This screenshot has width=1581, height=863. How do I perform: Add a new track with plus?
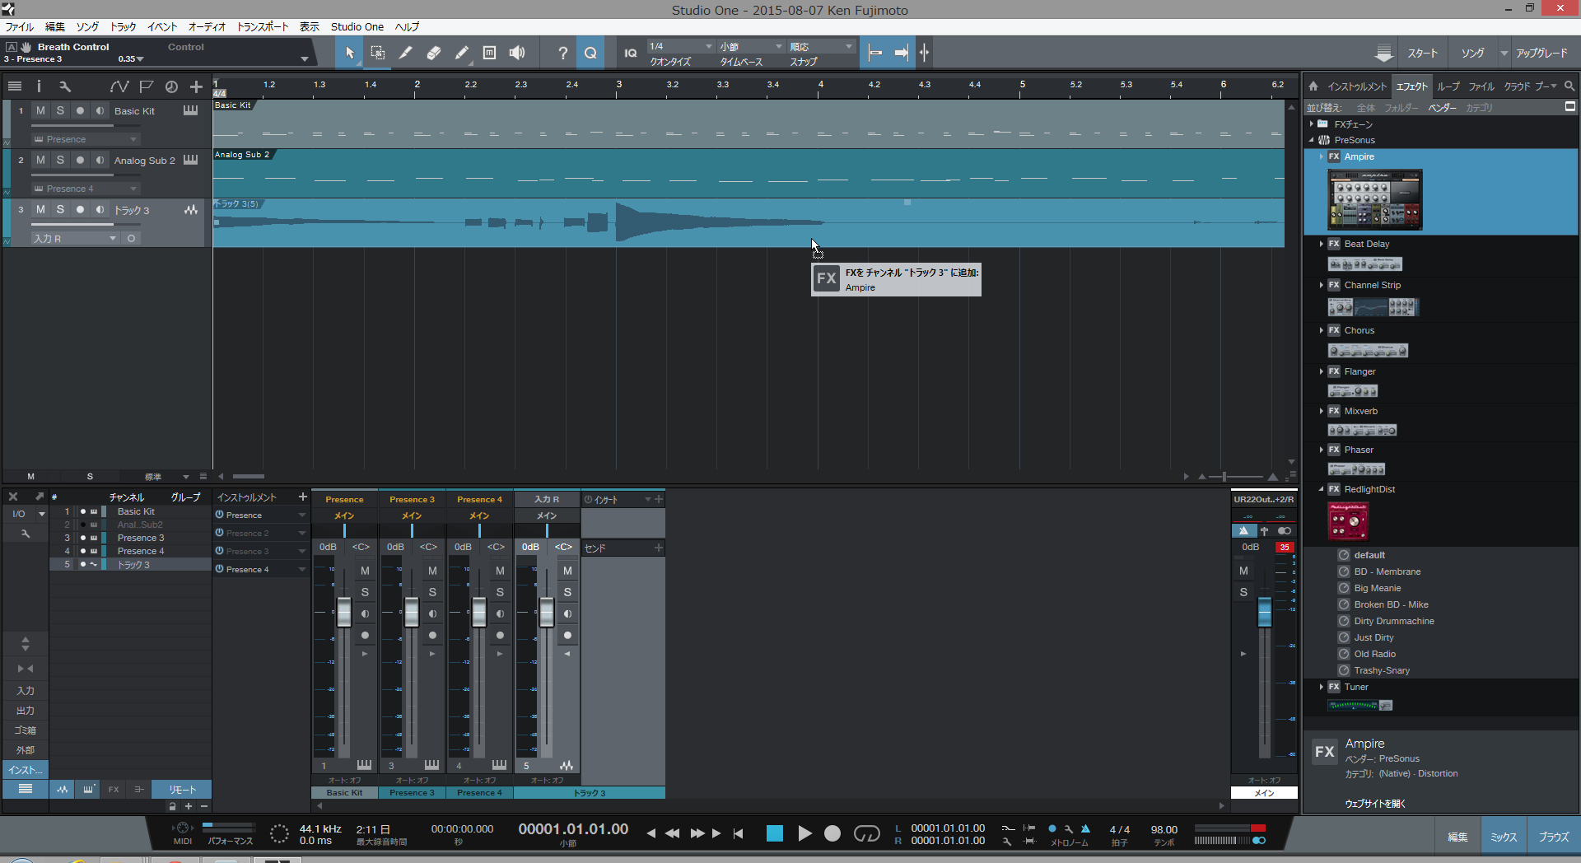(x=196, y=86)
